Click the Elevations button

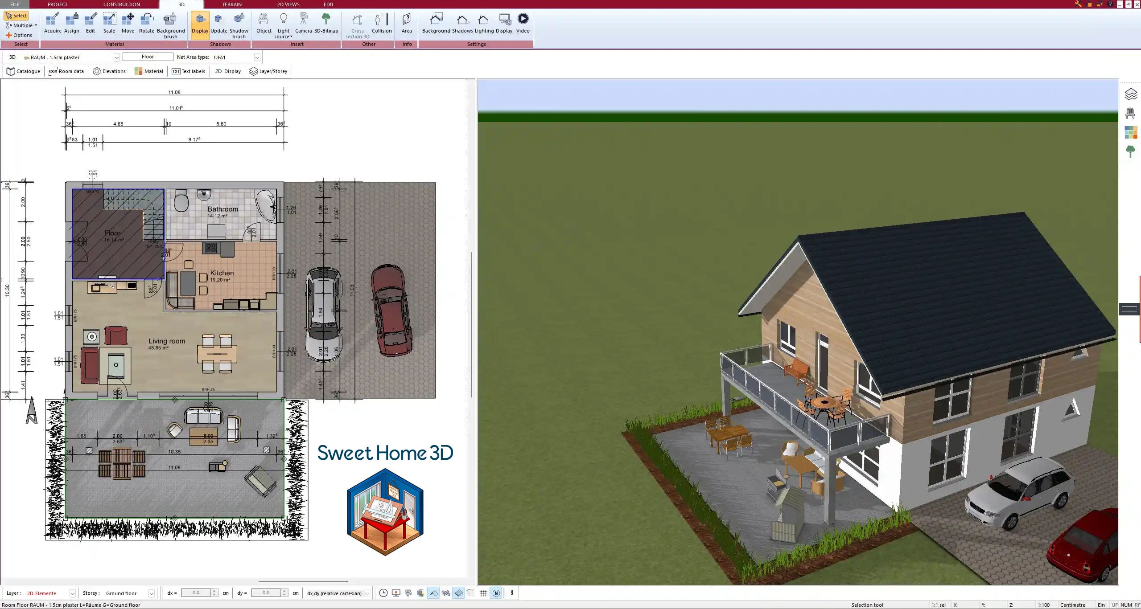(x=109, y=71)
